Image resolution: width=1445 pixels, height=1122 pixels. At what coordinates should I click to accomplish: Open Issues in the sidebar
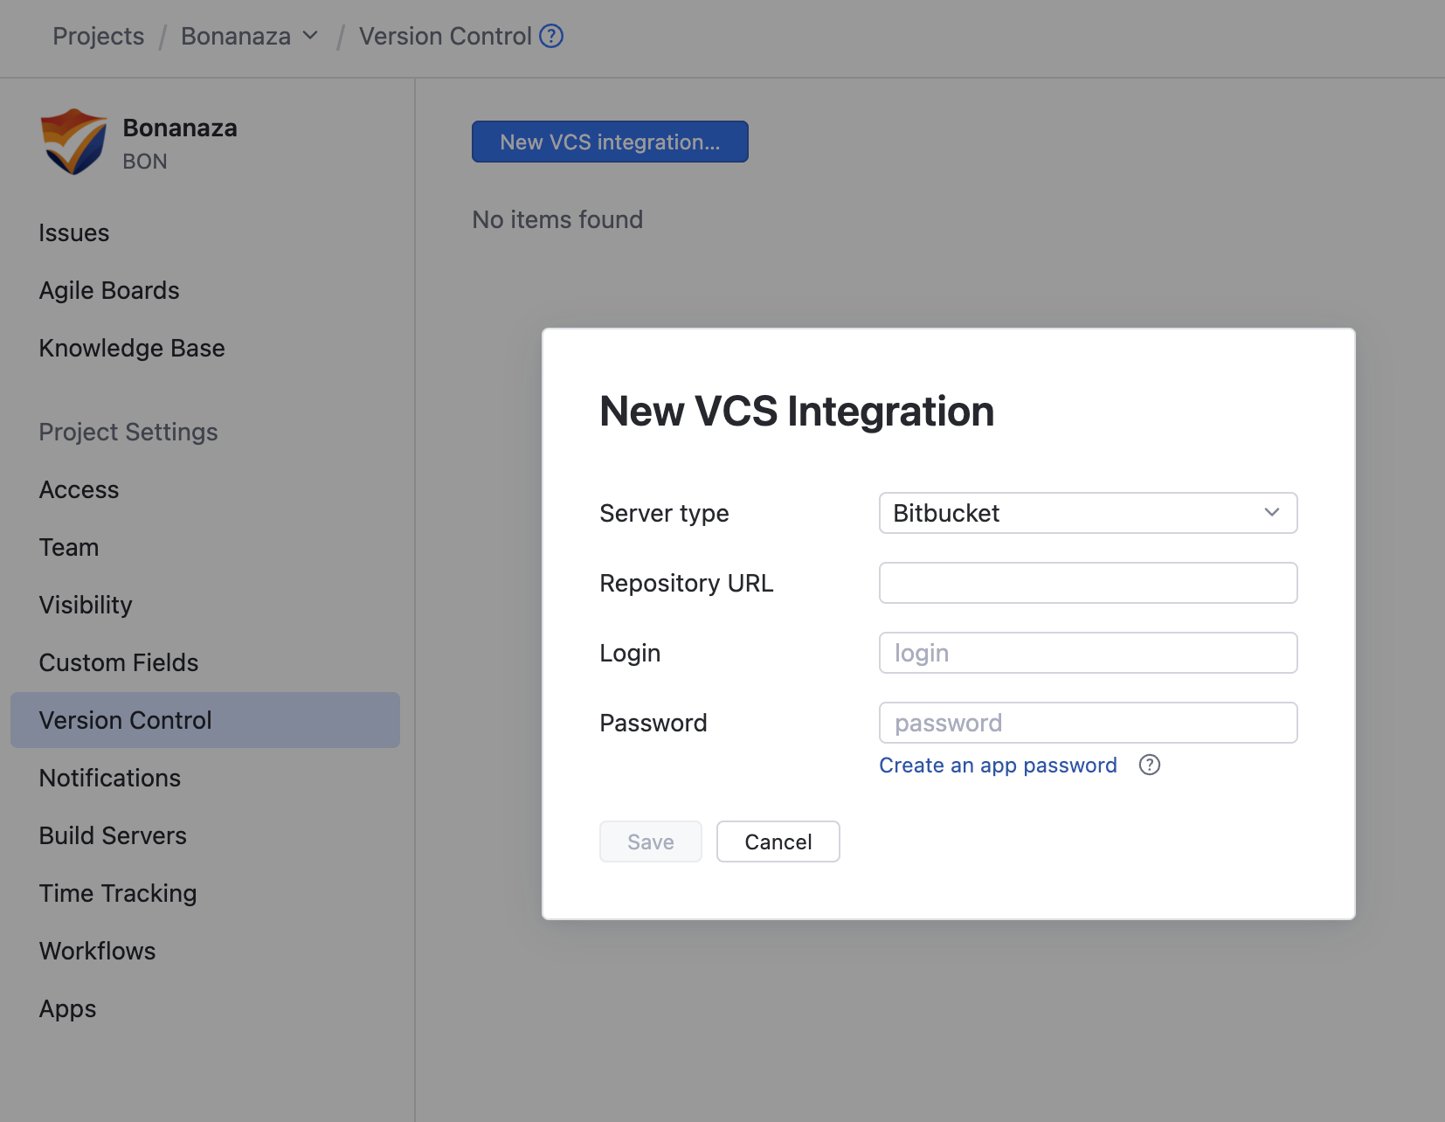click(x=74, y=233)
